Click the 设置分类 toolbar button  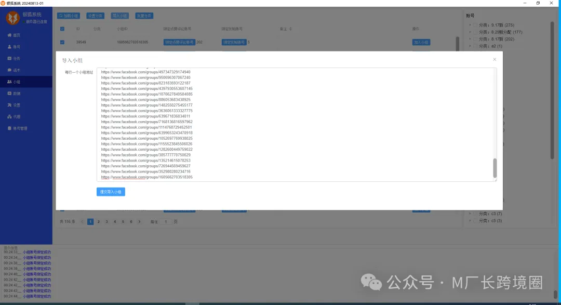[x=95, y=16]
